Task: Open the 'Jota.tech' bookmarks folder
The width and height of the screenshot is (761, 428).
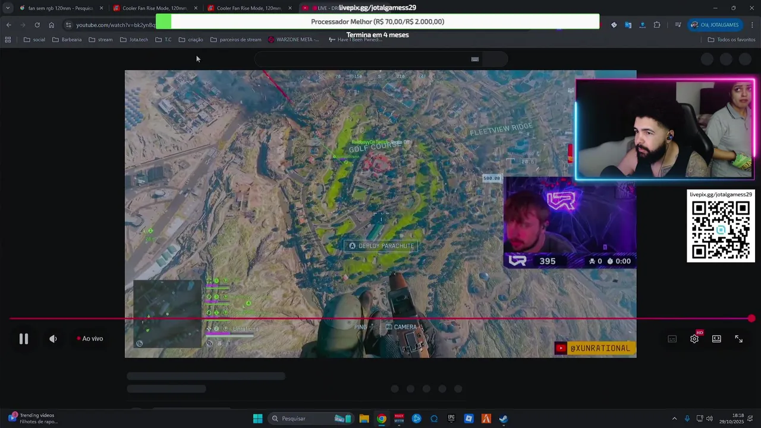Action: coord(134,40)
